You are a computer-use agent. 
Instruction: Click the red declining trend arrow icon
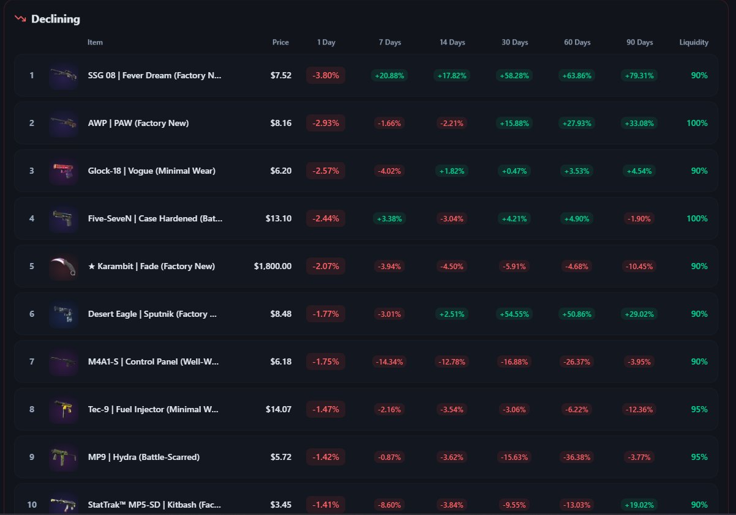(20, 19)
